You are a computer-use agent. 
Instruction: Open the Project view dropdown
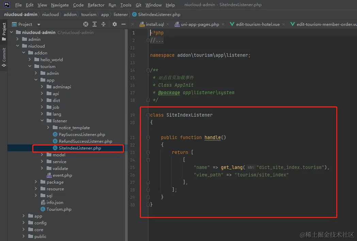click(x=39, y=24)
